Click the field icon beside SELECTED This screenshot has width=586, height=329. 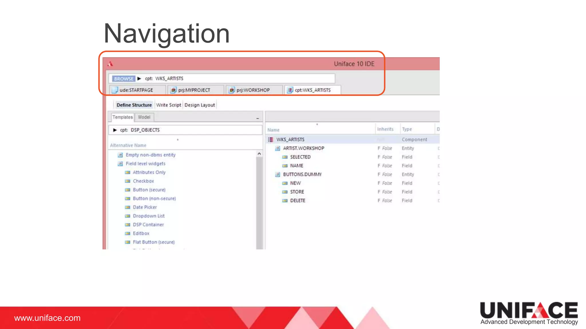click(x=285, y=157)
